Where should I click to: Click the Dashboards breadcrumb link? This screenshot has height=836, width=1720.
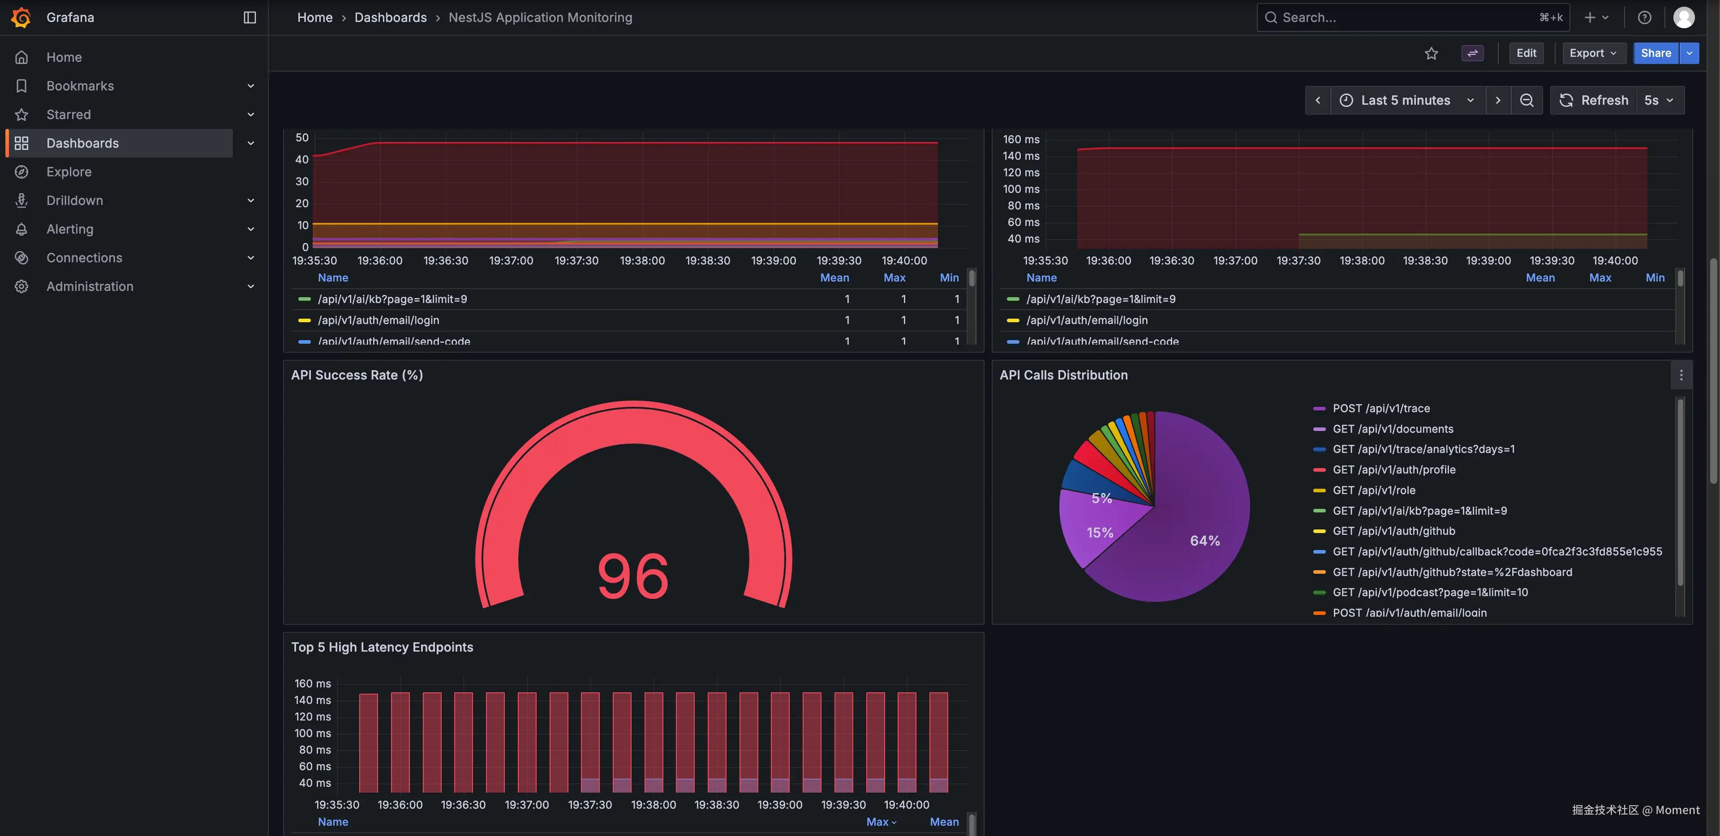[x=390, y=17]
